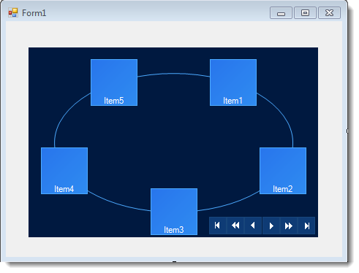Click the previous item single left arrow
Viewport: 359px width, 273px height.
(x=253, y=226)
